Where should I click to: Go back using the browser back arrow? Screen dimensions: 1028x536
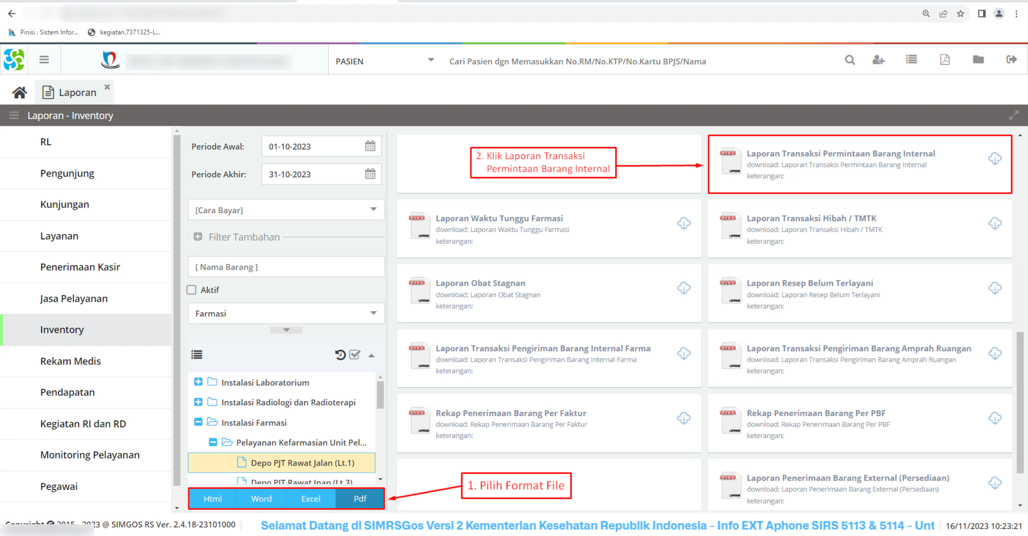tap(11, 14)
